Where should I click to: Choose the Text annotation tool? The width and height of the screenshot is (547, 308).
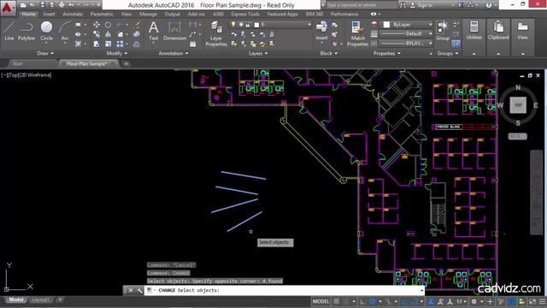coord(154,31)
